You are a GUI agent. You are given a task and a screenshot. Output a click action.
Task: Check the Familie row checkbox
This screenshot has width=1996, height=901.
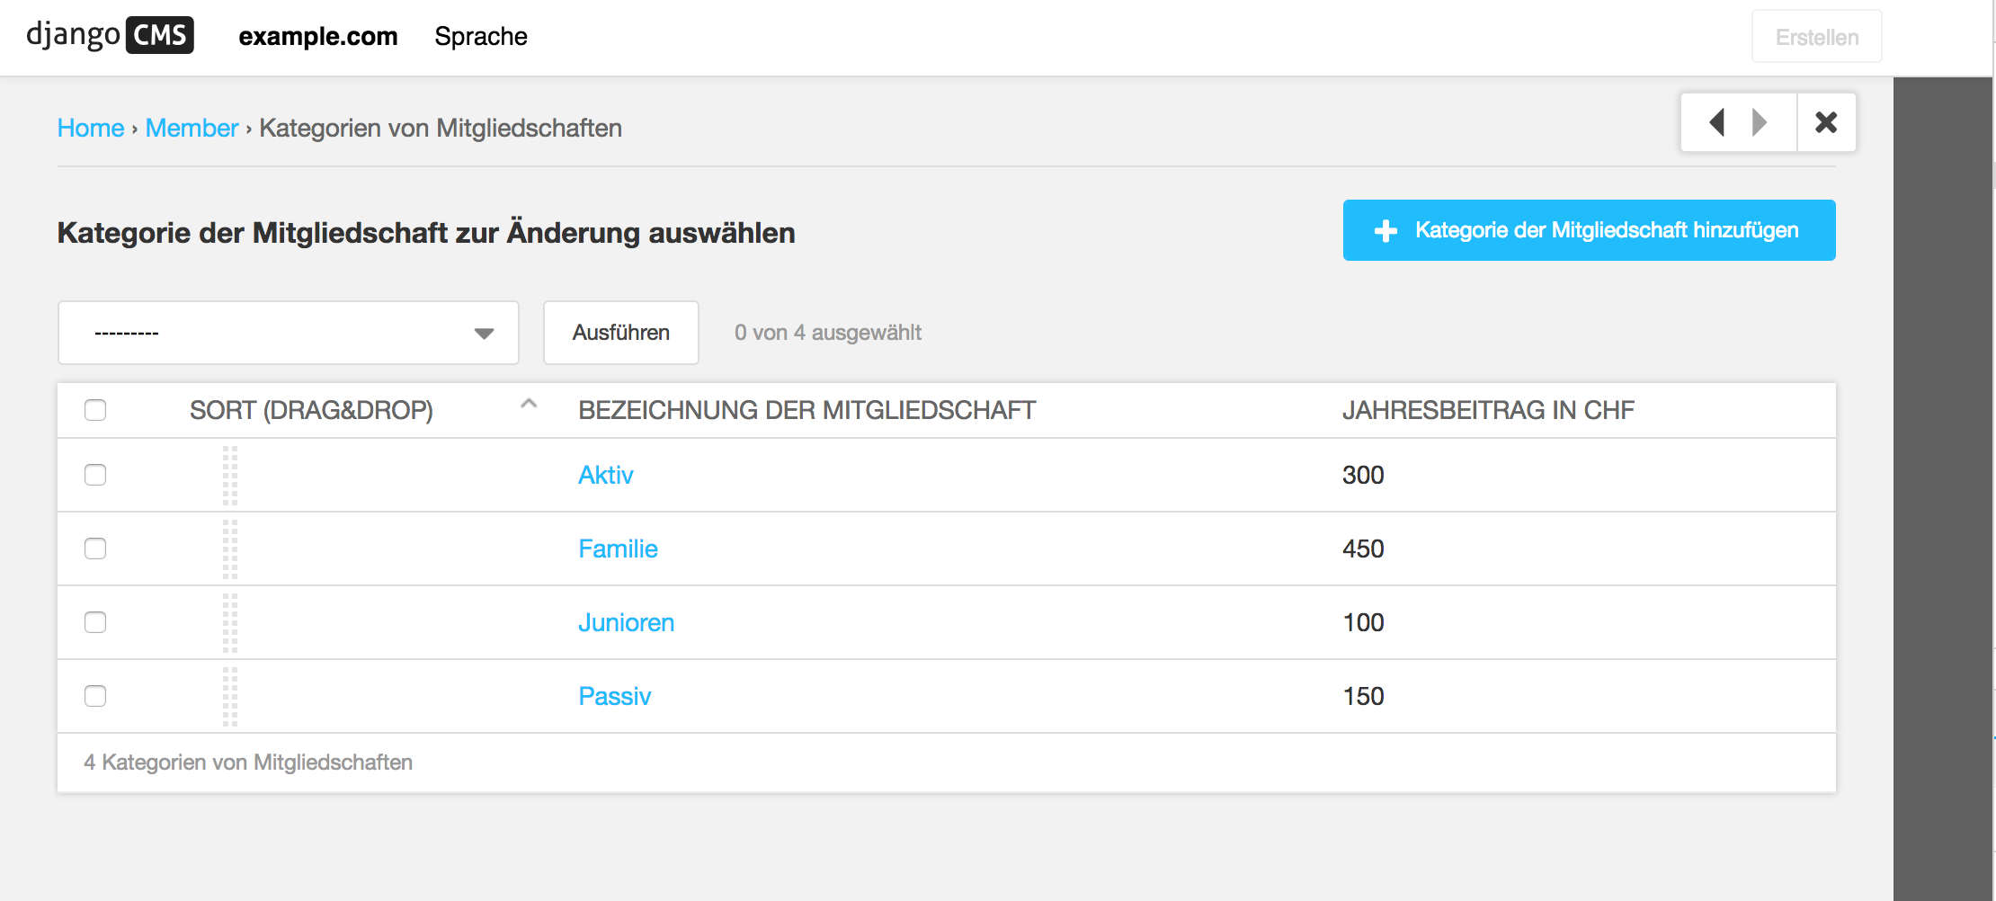(x=95, y=549)
